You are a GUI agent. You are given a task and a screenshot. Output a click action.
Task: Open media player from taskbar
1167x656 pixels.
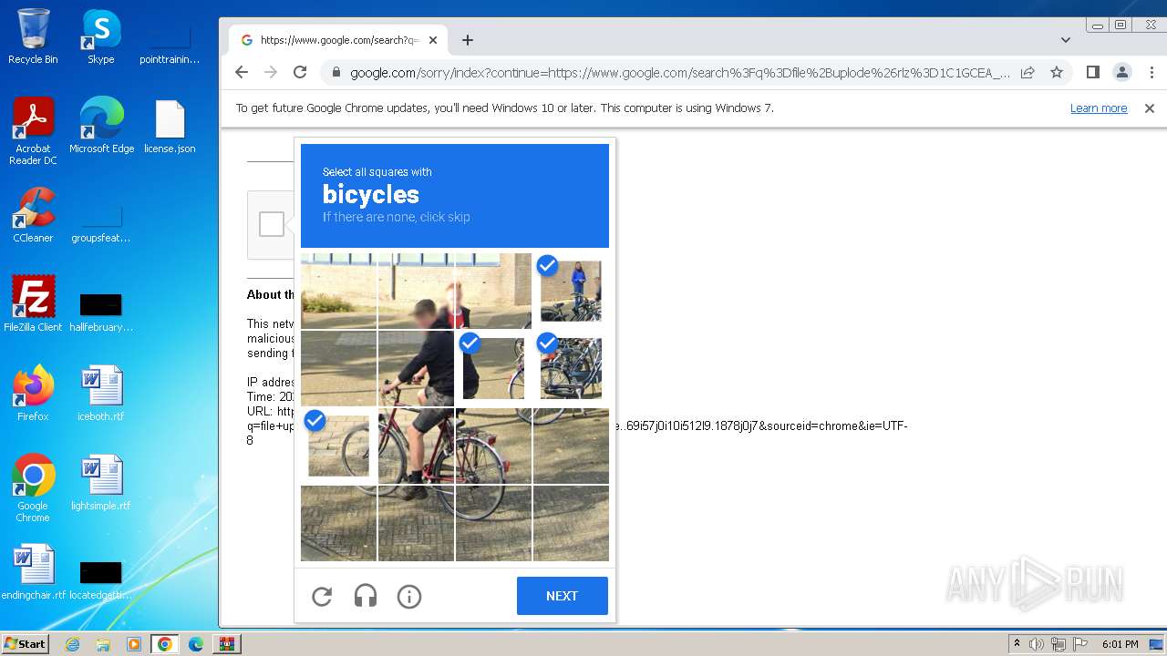click(134, 644)
